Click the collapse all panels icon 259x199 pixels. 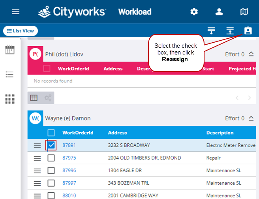(230, 31)
